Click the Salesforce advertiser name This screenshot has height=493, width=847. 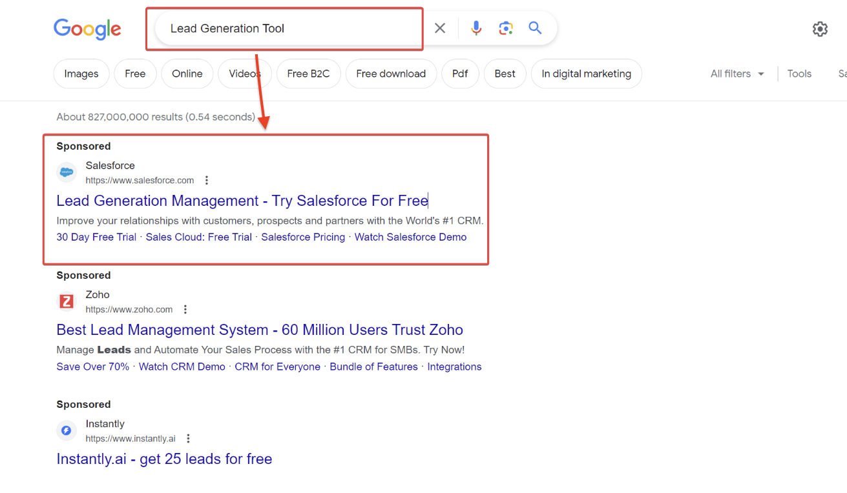110,166
